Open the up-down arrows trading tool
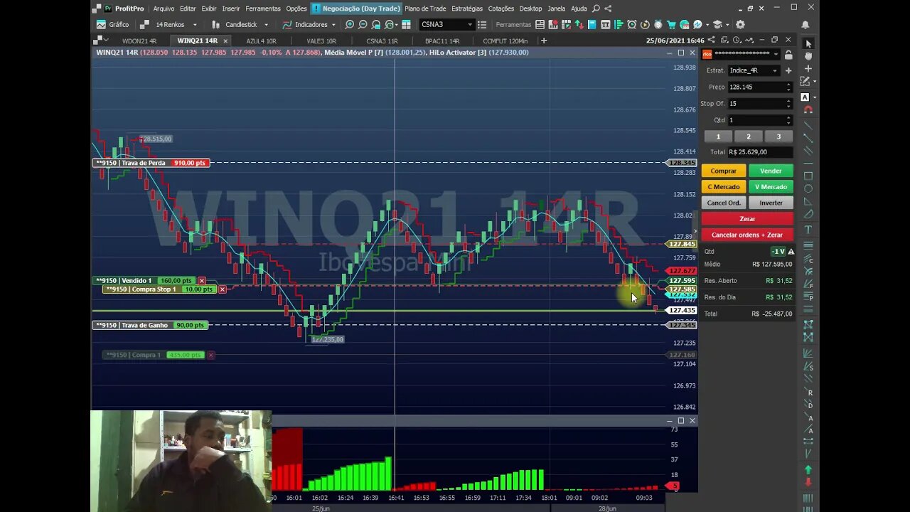The height and width of the screenshot is (512, 910). (579, 24)
